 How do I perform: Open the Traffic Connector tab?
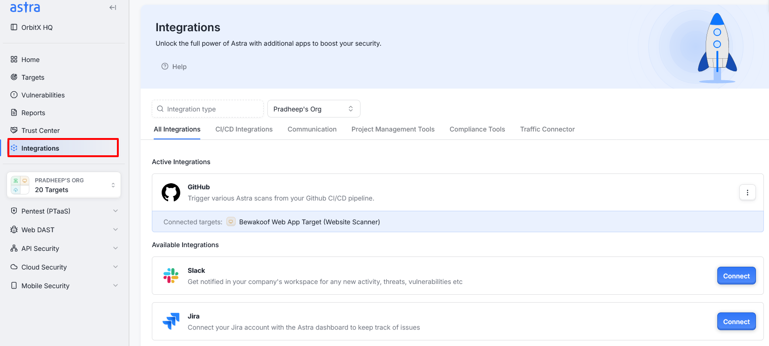point(547,129)
